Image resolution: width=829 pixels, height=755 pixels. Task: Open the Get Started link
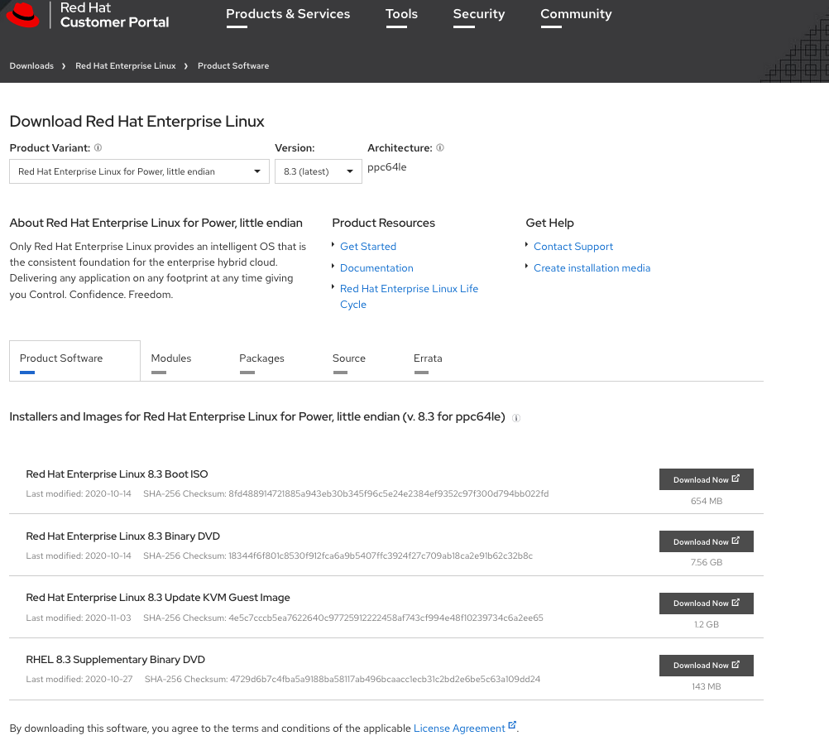tap(368, 247)
